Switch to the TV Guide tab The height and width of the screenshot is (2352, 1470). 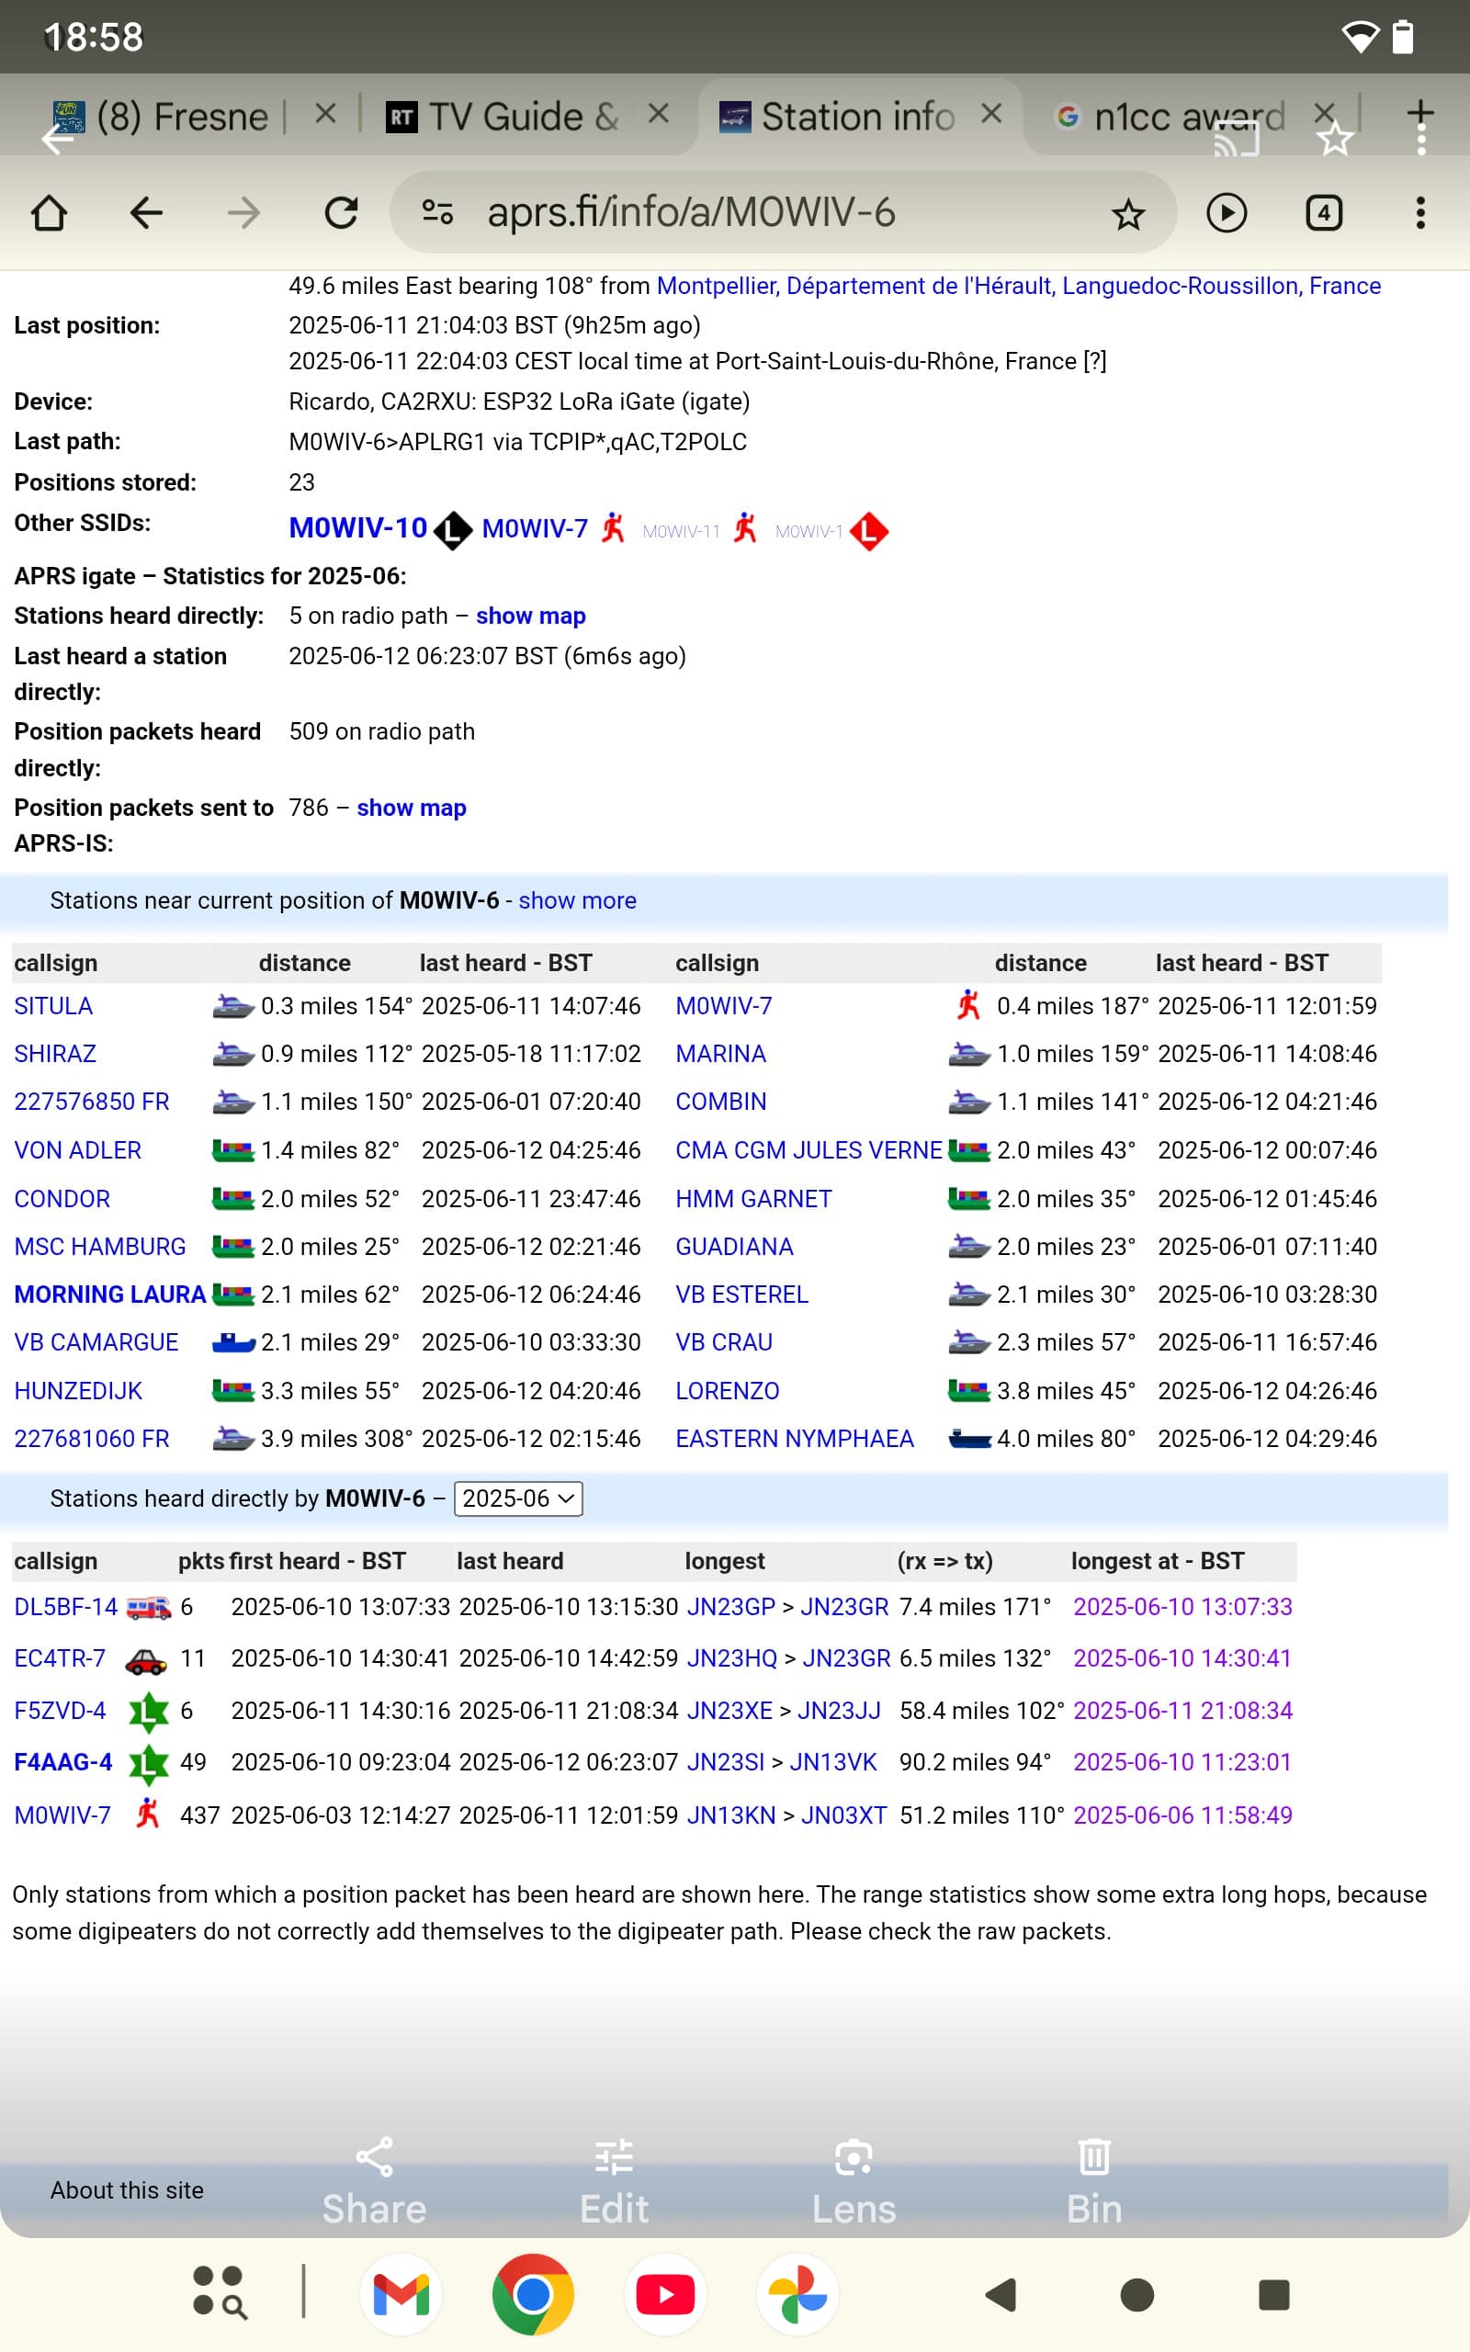[503, 117]
